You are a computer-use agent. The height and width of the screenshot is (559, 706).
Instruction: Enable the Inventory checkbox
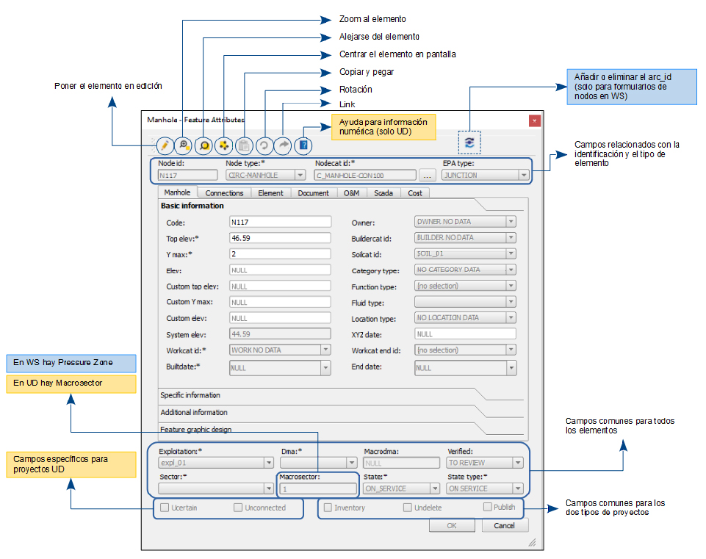coord(328,508)
